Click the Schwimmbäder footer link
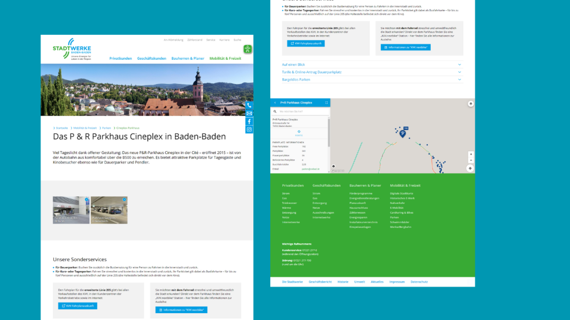570x320 pixels. (x=399, y=222)
